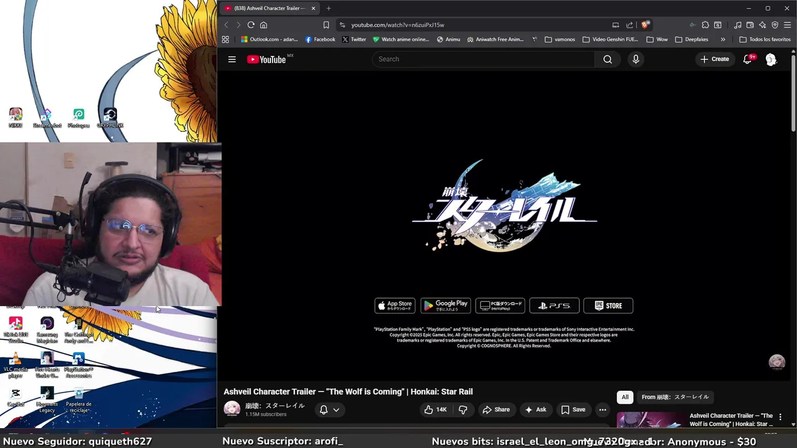The image size is (797, 448).
Task: Select the Samsung Magician desktop icon
Action: 47,330
